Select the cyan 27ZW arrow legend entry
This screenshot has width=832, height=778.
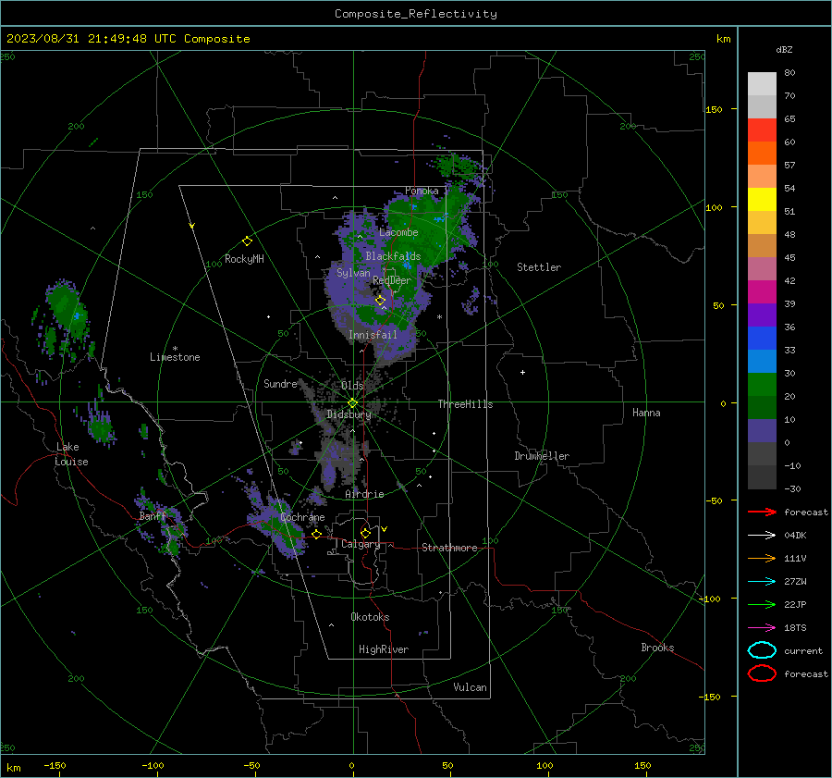(x=762, y=582)
